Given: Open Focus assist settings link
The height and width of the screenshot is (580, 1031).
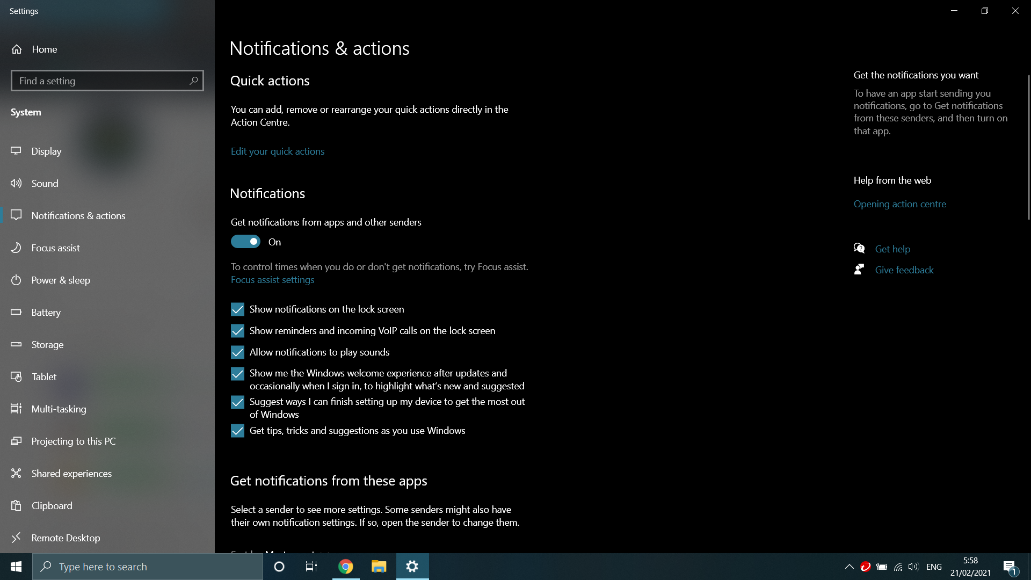Looking at the screenshot, I should click(x=272, y=280).
